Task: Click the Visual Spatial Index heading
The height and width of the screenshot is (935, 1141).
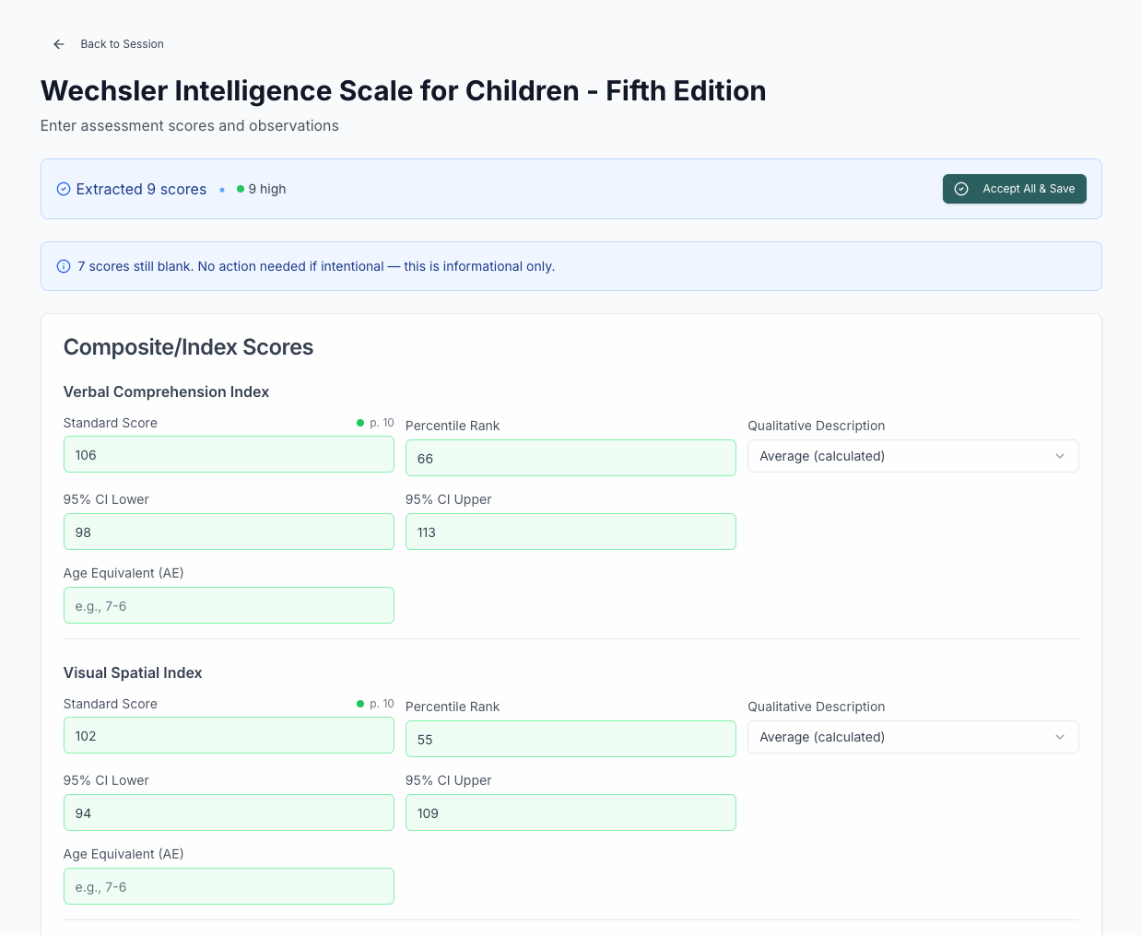Action: 133,672
